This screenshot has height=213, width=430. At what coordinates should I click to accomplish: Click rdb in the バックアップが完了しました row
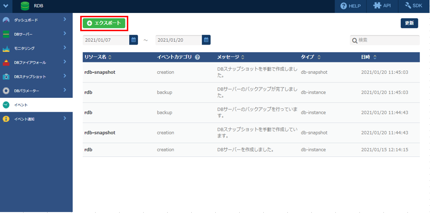(x=88, y=92)
